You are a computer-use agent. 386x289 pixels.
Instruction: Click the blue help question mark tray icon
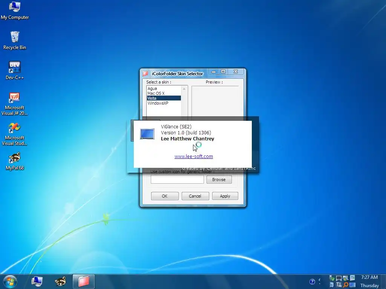click(312, 281)
